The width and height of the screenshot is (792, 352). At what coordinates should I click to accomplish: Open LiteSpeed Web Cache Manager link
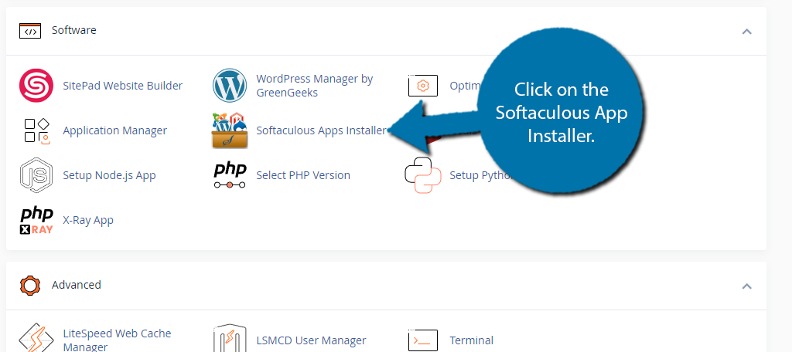point(117,340)
